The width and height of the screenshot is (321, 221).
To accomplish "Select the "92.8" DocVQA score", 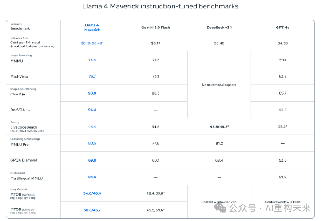I will [x=283, y=110].
